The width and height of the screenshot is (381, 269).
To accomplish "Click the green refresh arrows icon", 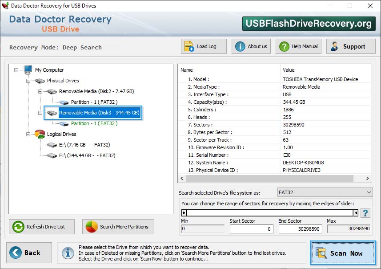I will (x=18, y=227).
